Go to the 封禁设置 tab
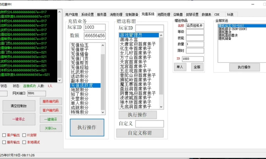The width and height of the screenshot is (266, 159). (193, 14)
